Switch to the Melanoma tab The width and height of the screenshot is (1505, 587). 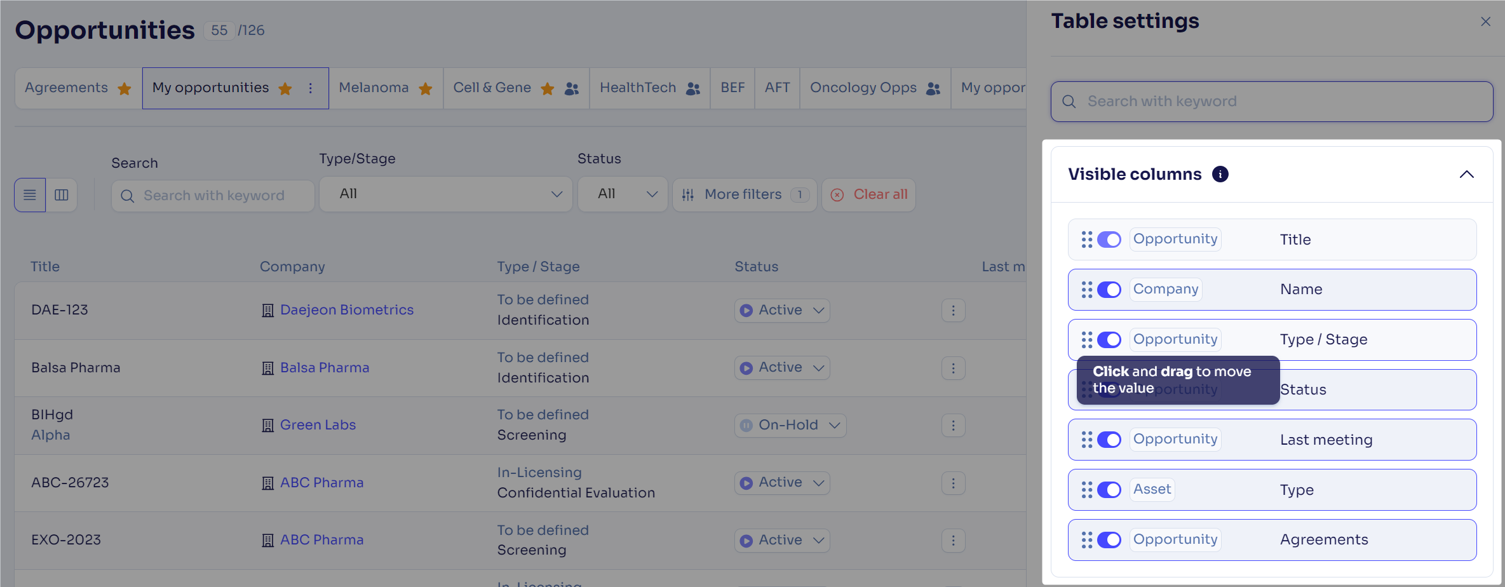tap(386, 88)
